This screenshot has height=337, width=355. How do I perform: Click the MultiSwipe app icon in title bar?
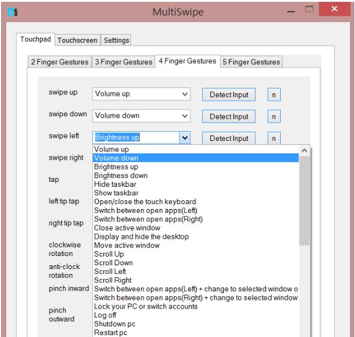point(12,12)
